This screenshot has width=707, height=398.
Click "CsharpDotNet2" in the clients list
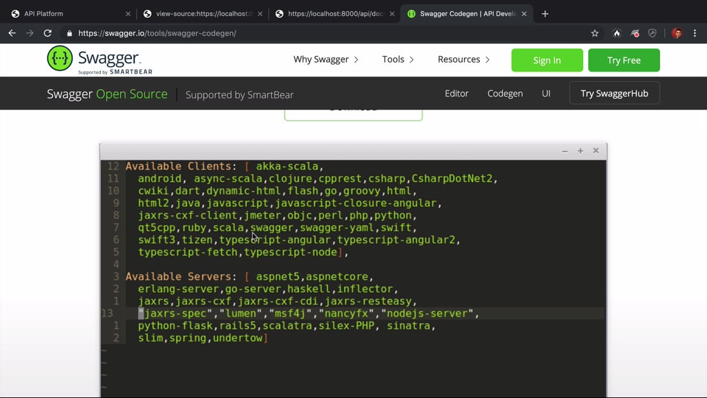[x=452, y=179]
